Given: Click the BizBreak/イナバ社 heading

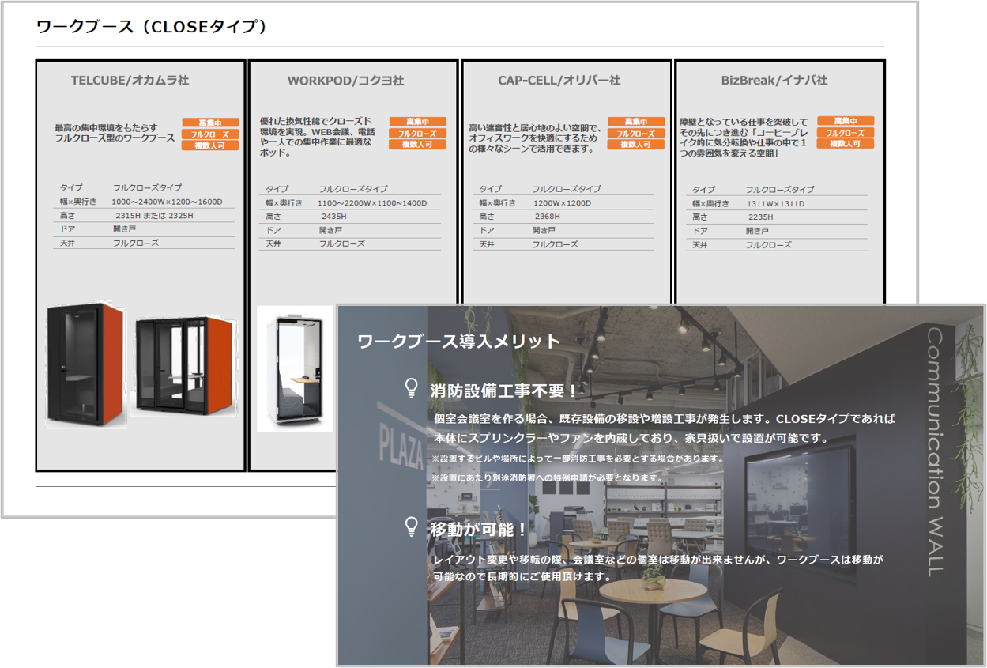Looking at the screenshot, I should [774, 81].
